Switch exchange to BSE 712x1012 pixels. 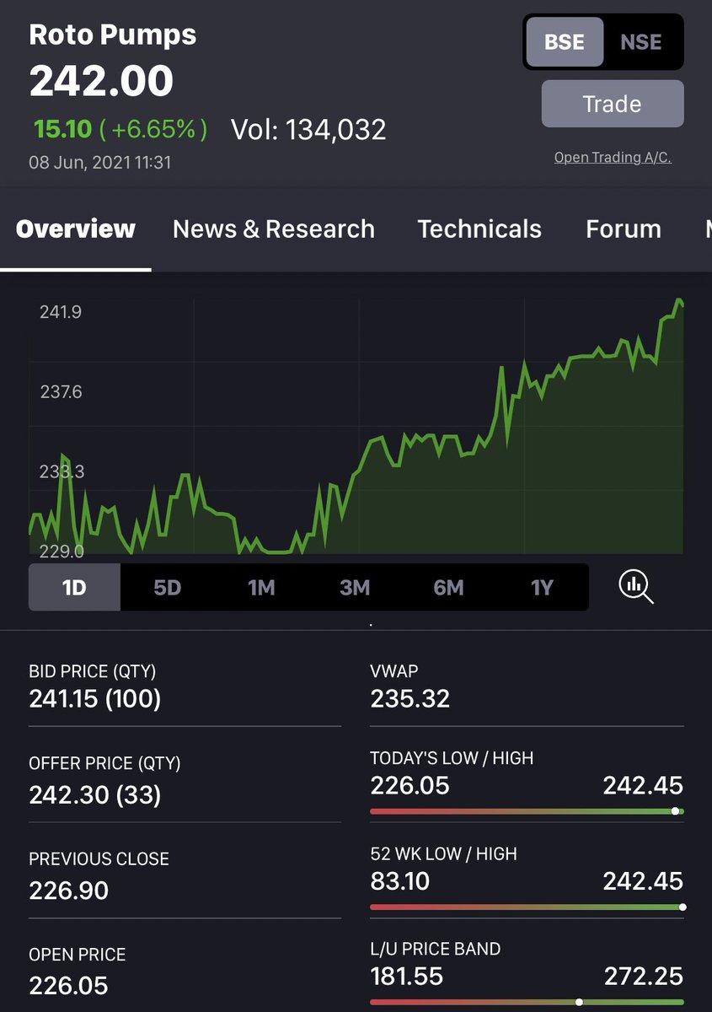point(565,42)
